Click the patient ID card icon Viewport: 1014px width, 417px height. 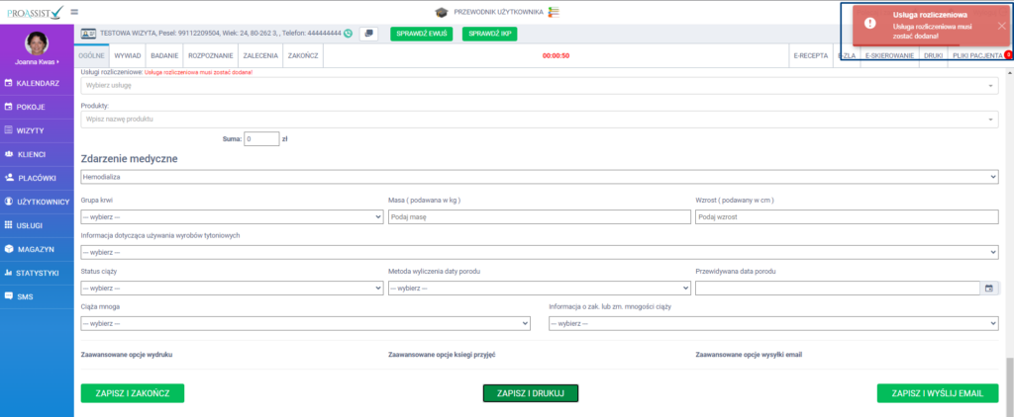[x=87, y=33]
